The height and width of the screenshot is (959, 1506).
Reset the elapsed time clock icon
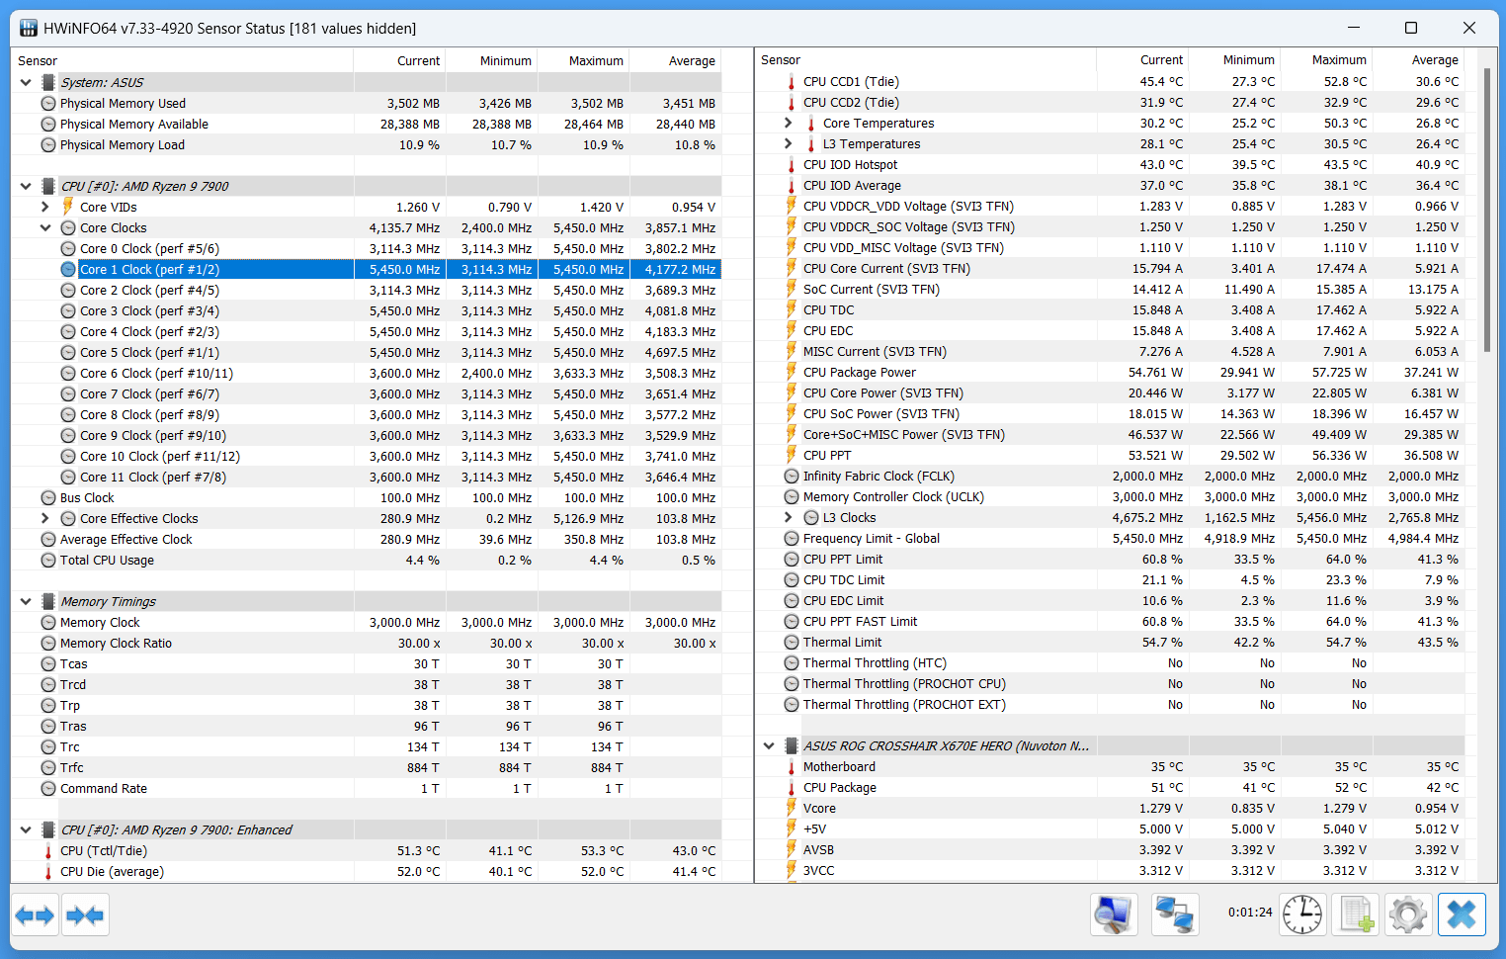pos(1302,915)
